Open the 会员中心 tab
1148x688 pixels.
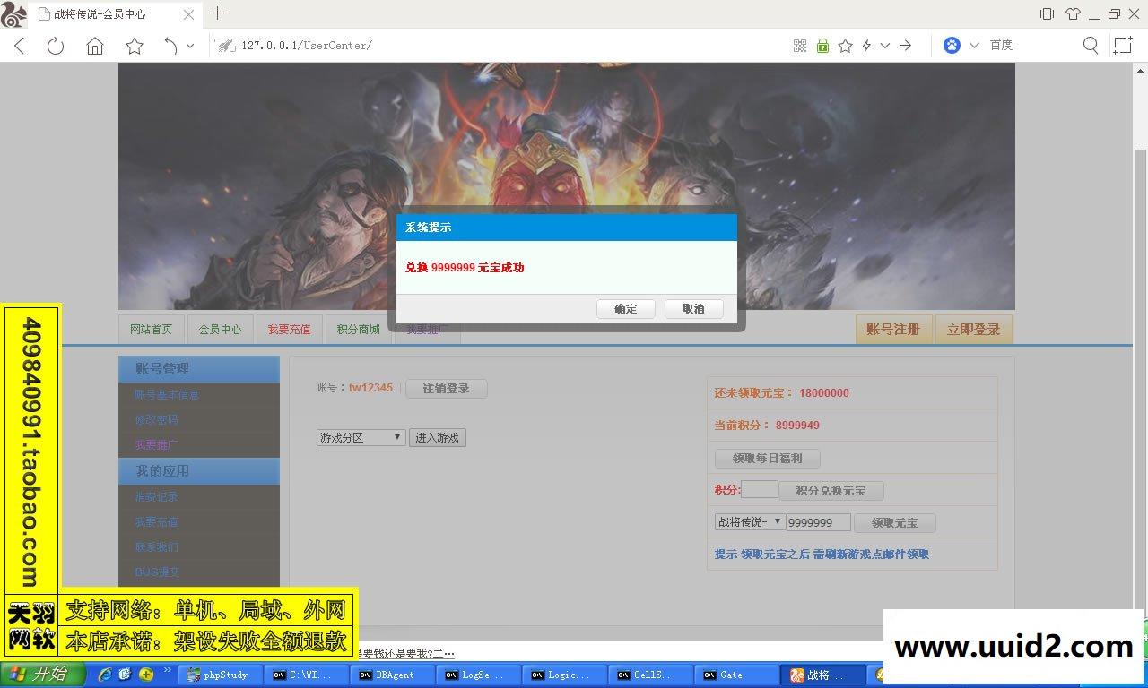pyautogui.click(x=220, y=329)
